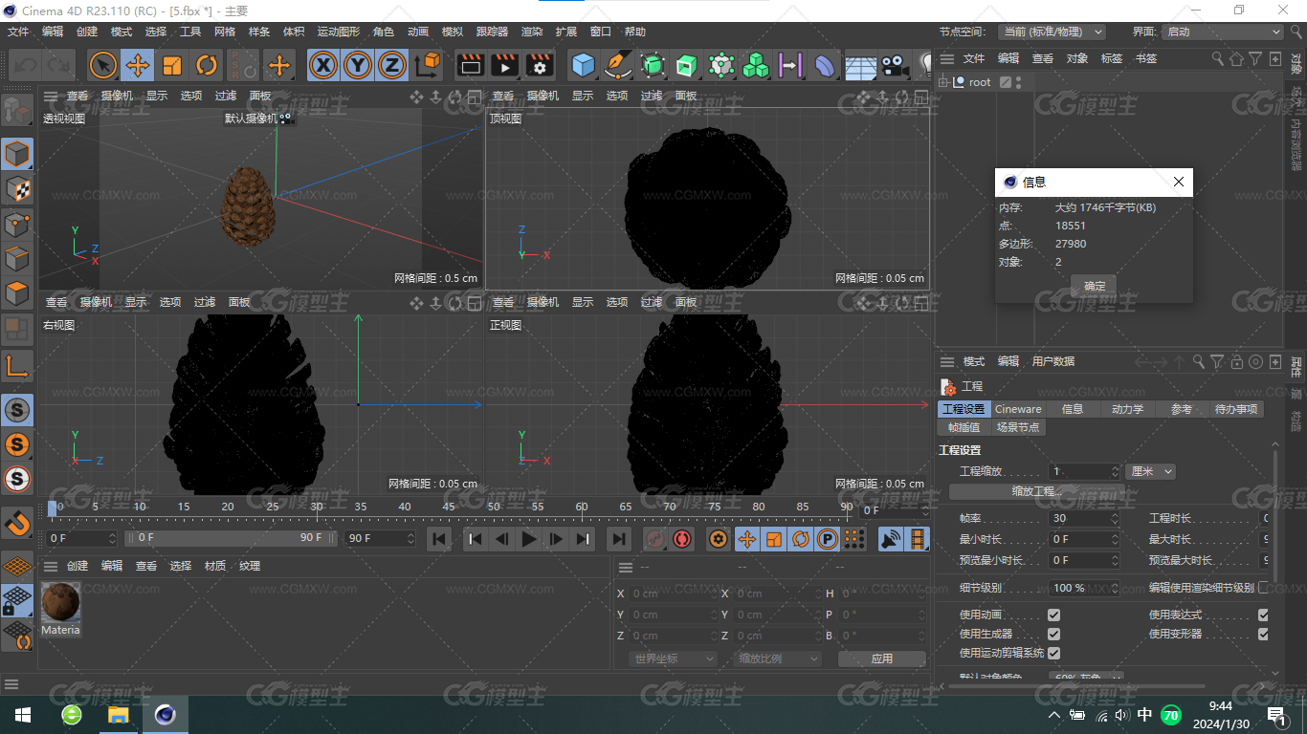Click the 缩放工程 button
Image resolution: width=1307 pixels, height=734 pixels.
[1037, 491]
